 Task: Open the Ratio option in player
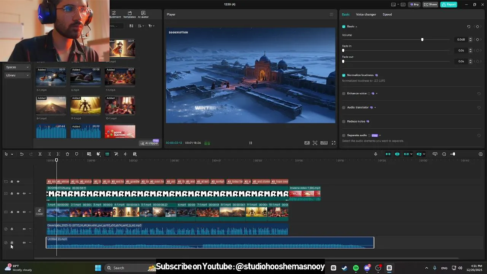point(324,143)
